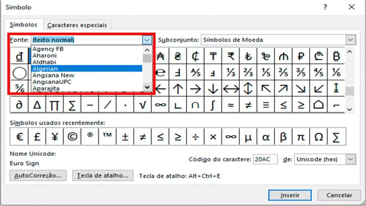Close the Fonte dropdown arrow

146,40
